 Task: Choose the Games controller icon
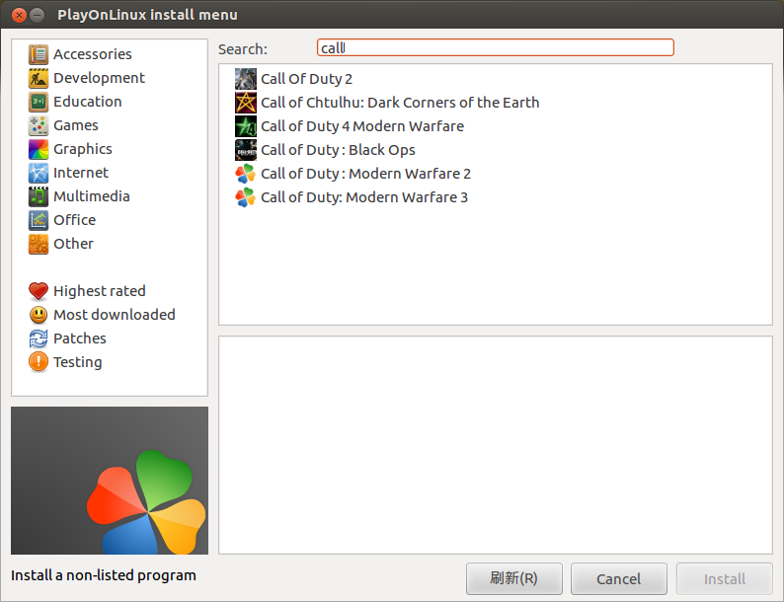point(39,125)
